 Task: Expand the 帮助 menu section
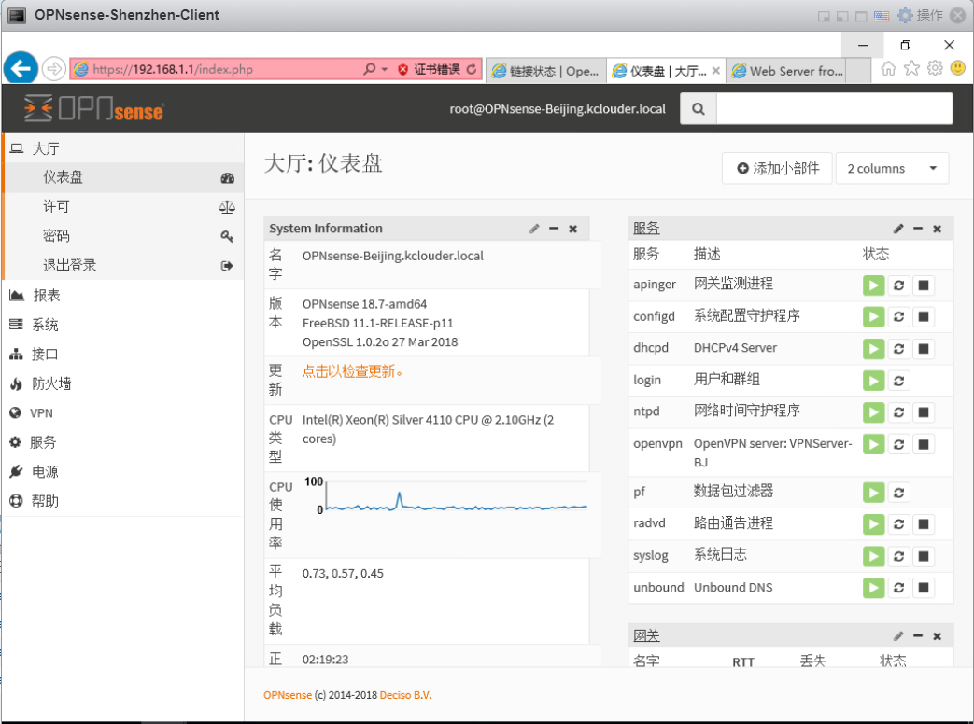[123, 501]
